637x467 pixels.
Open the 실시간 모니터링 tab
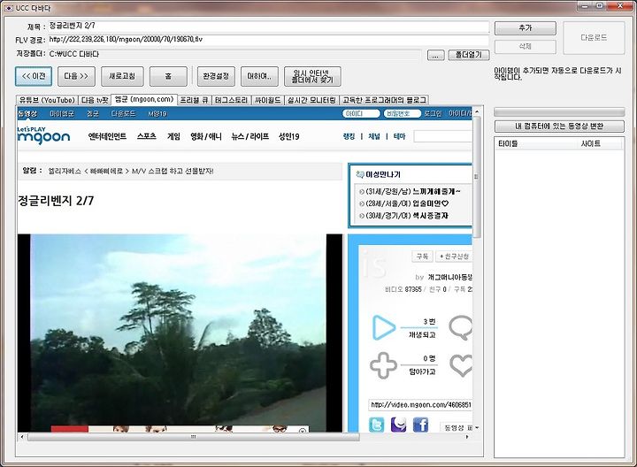(x=311, y=100)
